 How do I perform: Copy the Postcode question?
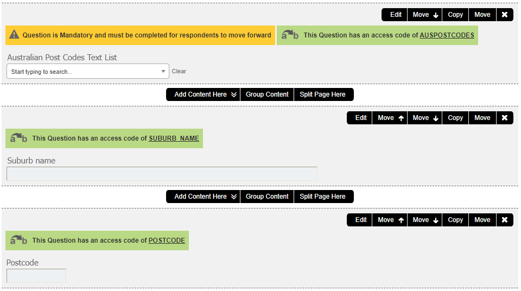(x=455, y=220)
